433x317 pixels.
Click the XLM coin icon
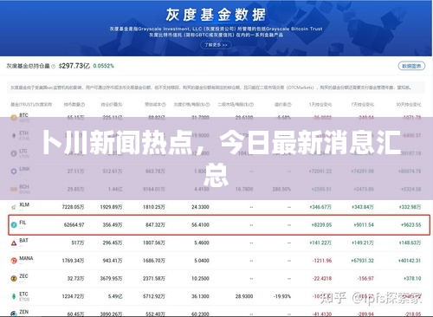(x=14, y=207)
